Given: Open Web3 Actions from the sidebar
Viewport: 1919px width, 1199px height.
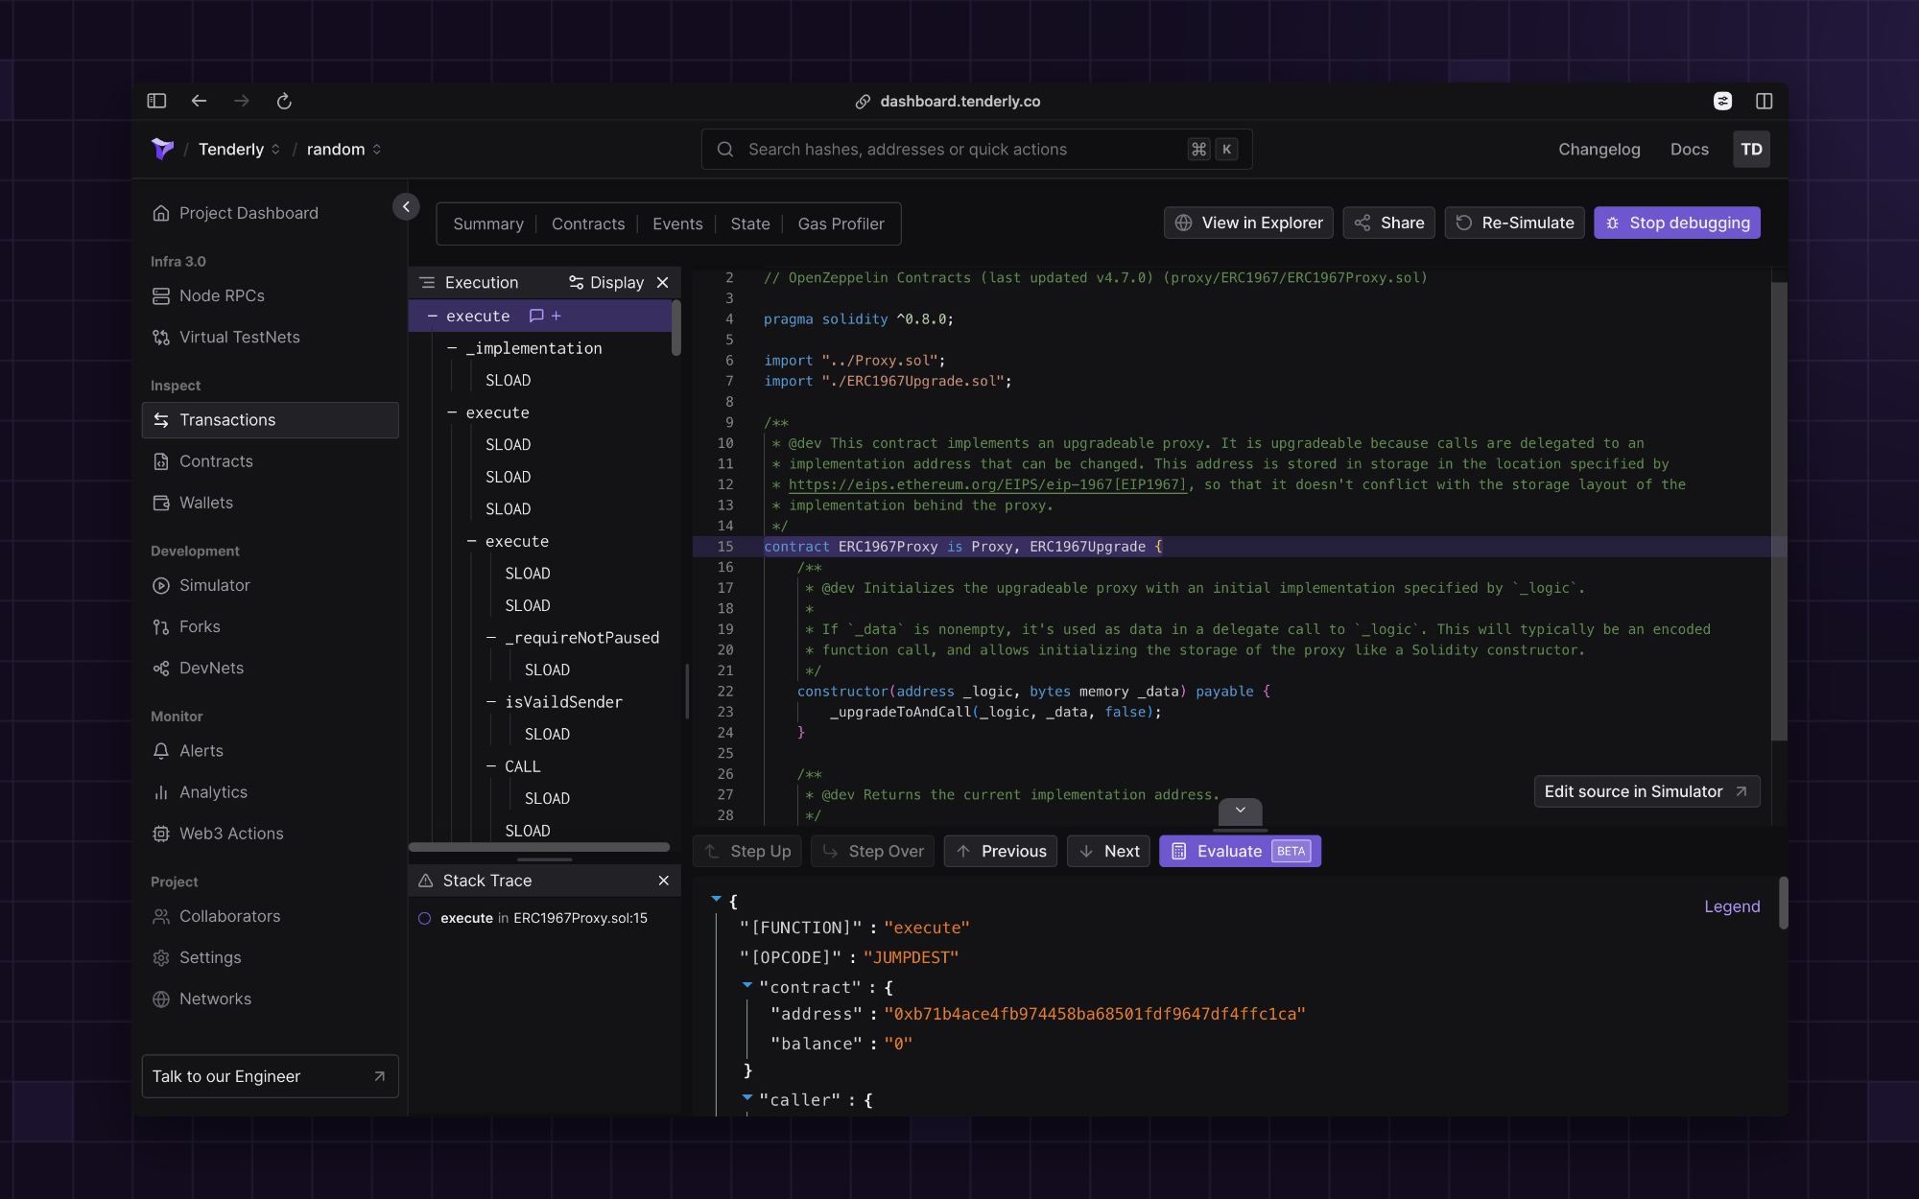Looking at the screenshot, I should (x=230, y=833).
